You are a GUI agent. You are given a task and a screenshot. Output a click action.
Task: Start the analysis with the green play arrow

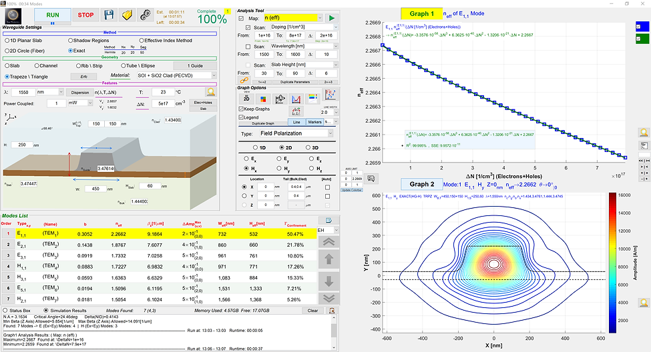pyautogui.click(x=331, y=18)
